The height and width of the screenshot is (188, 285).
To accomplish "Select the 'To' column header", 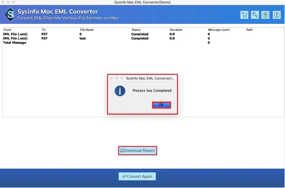I will pyautogui.click(x=44, y=30).
